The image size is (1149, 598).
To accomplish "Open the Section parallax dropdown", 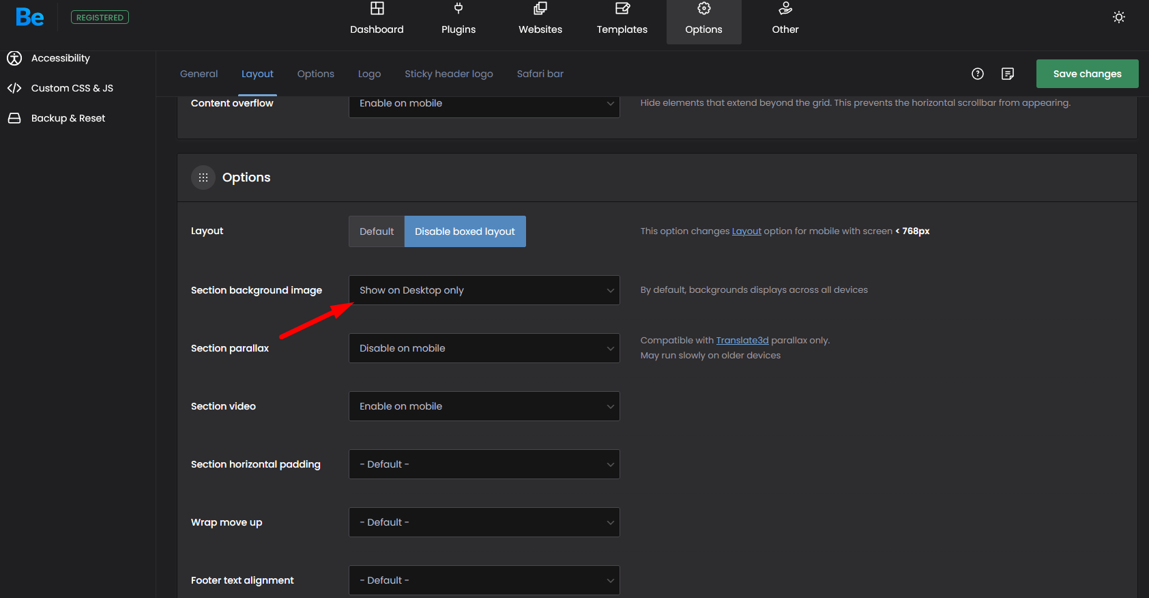I will (484, 348).
